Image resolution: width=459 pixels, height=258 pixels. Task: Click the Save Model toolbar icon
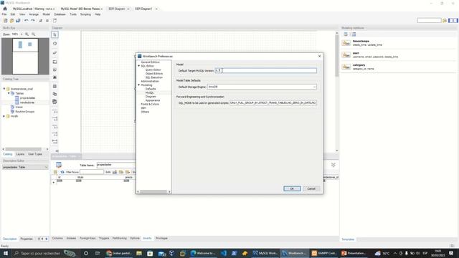(x=18, y=21)
